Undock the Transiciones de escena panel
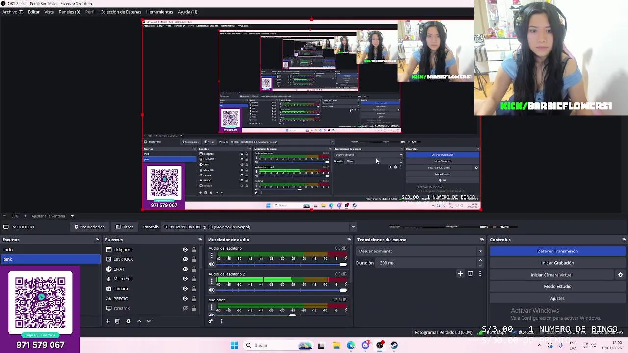This screenshot has height=353, width=628. coord(482,240)
